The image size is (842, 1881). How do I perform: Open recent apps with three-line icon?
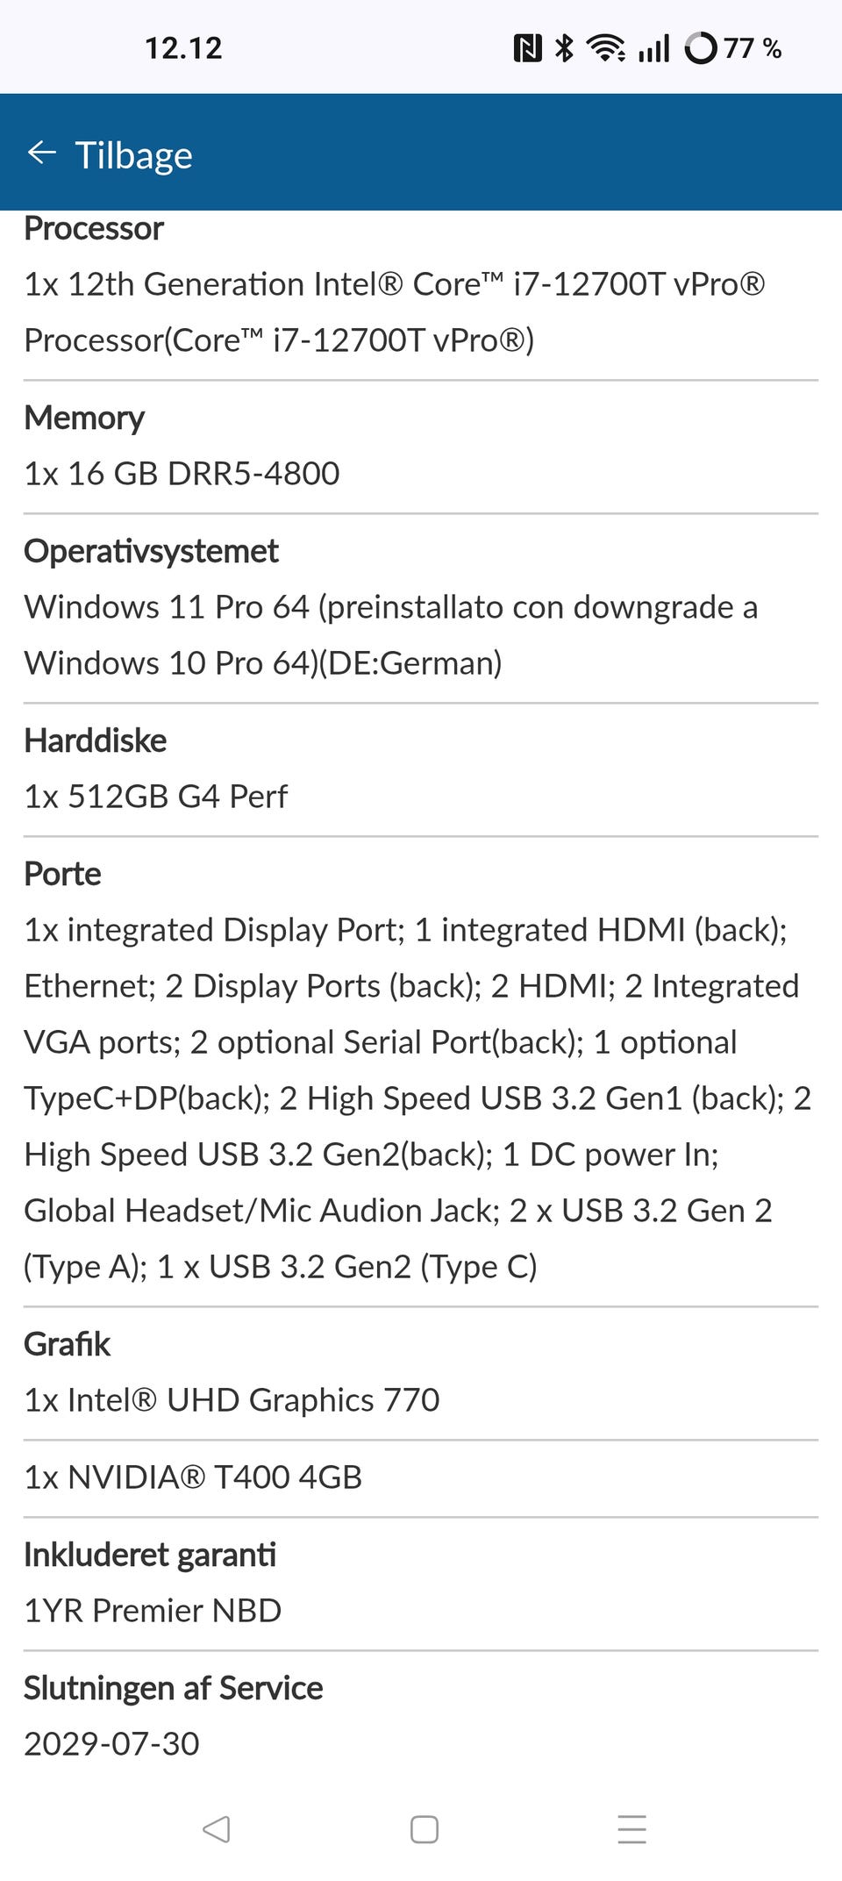tap(631, 1829)
